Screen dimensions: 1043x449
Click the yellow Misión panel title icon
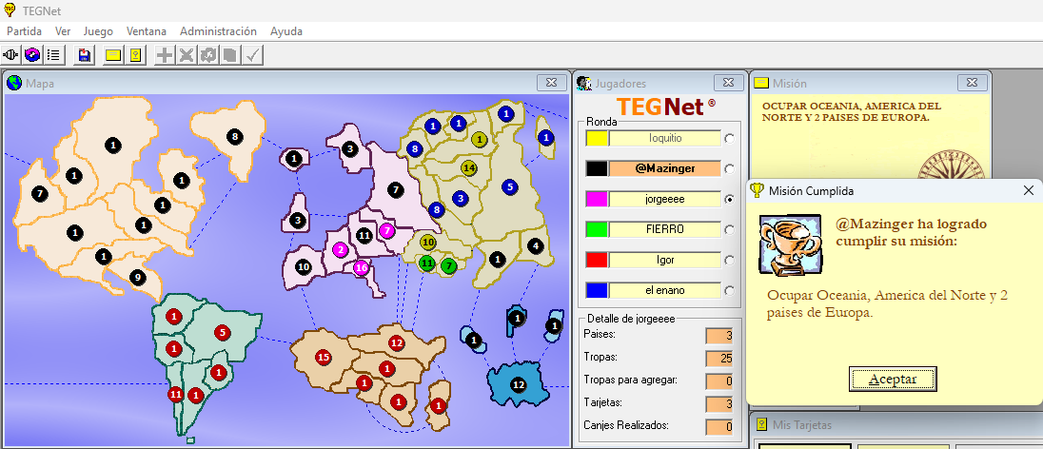(x=761, y=83)
